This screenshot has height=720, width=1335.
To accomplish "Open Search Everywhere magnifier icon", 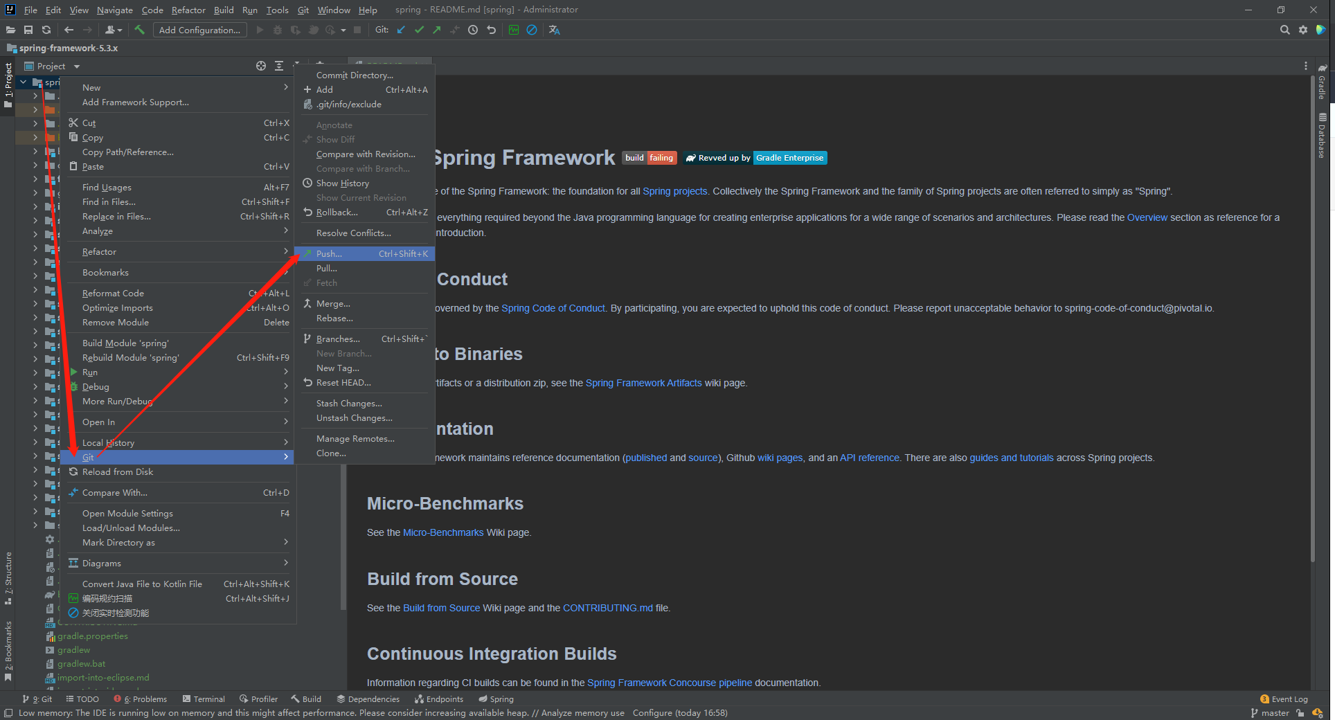I will 1285,30.
